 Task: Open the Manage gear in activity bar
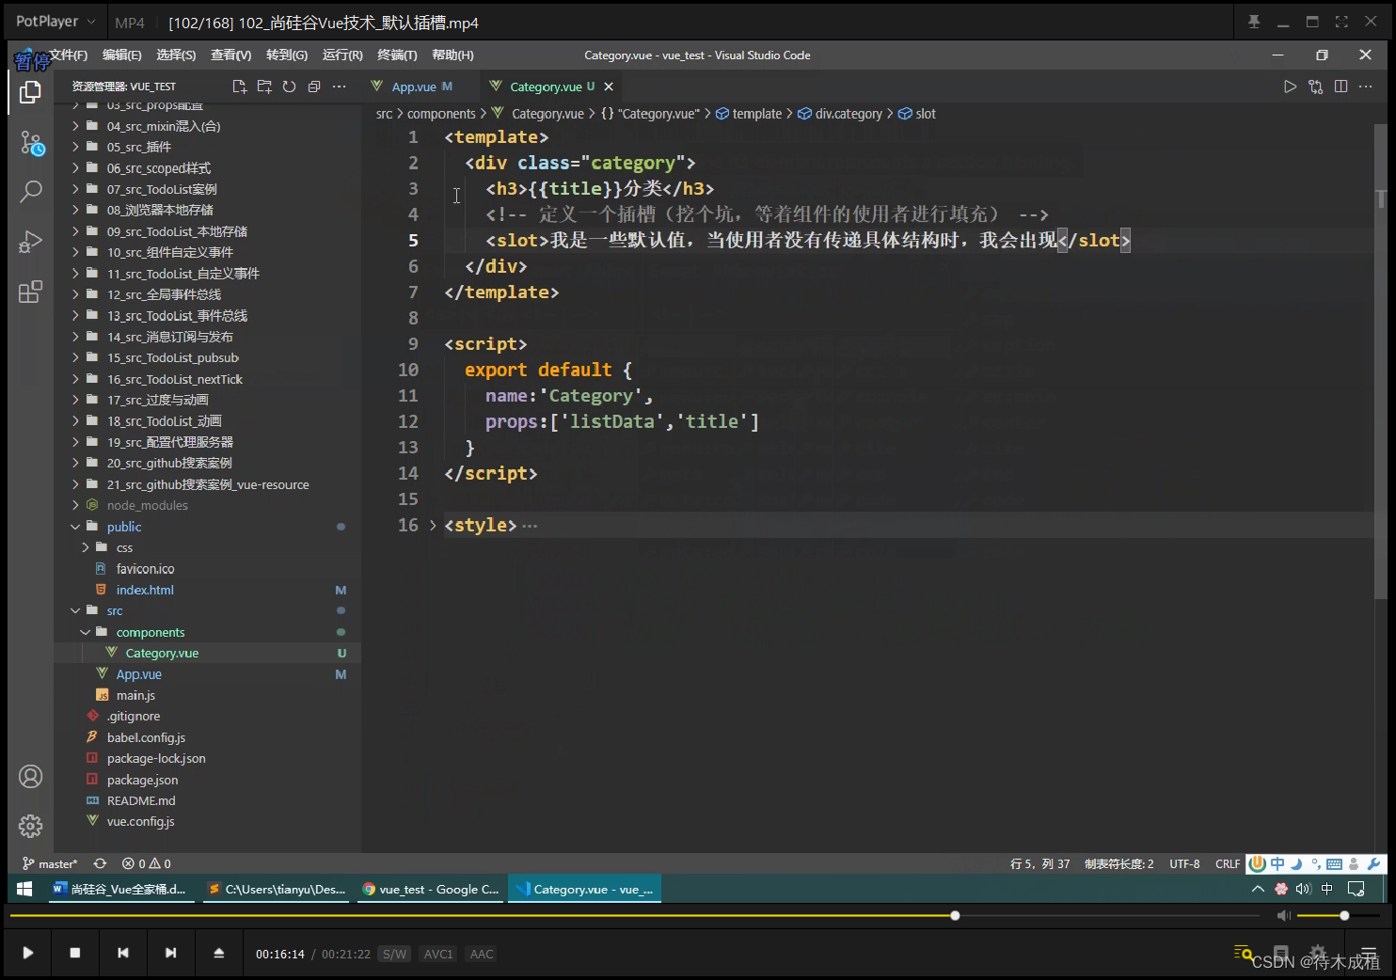[x=30, y=826]
